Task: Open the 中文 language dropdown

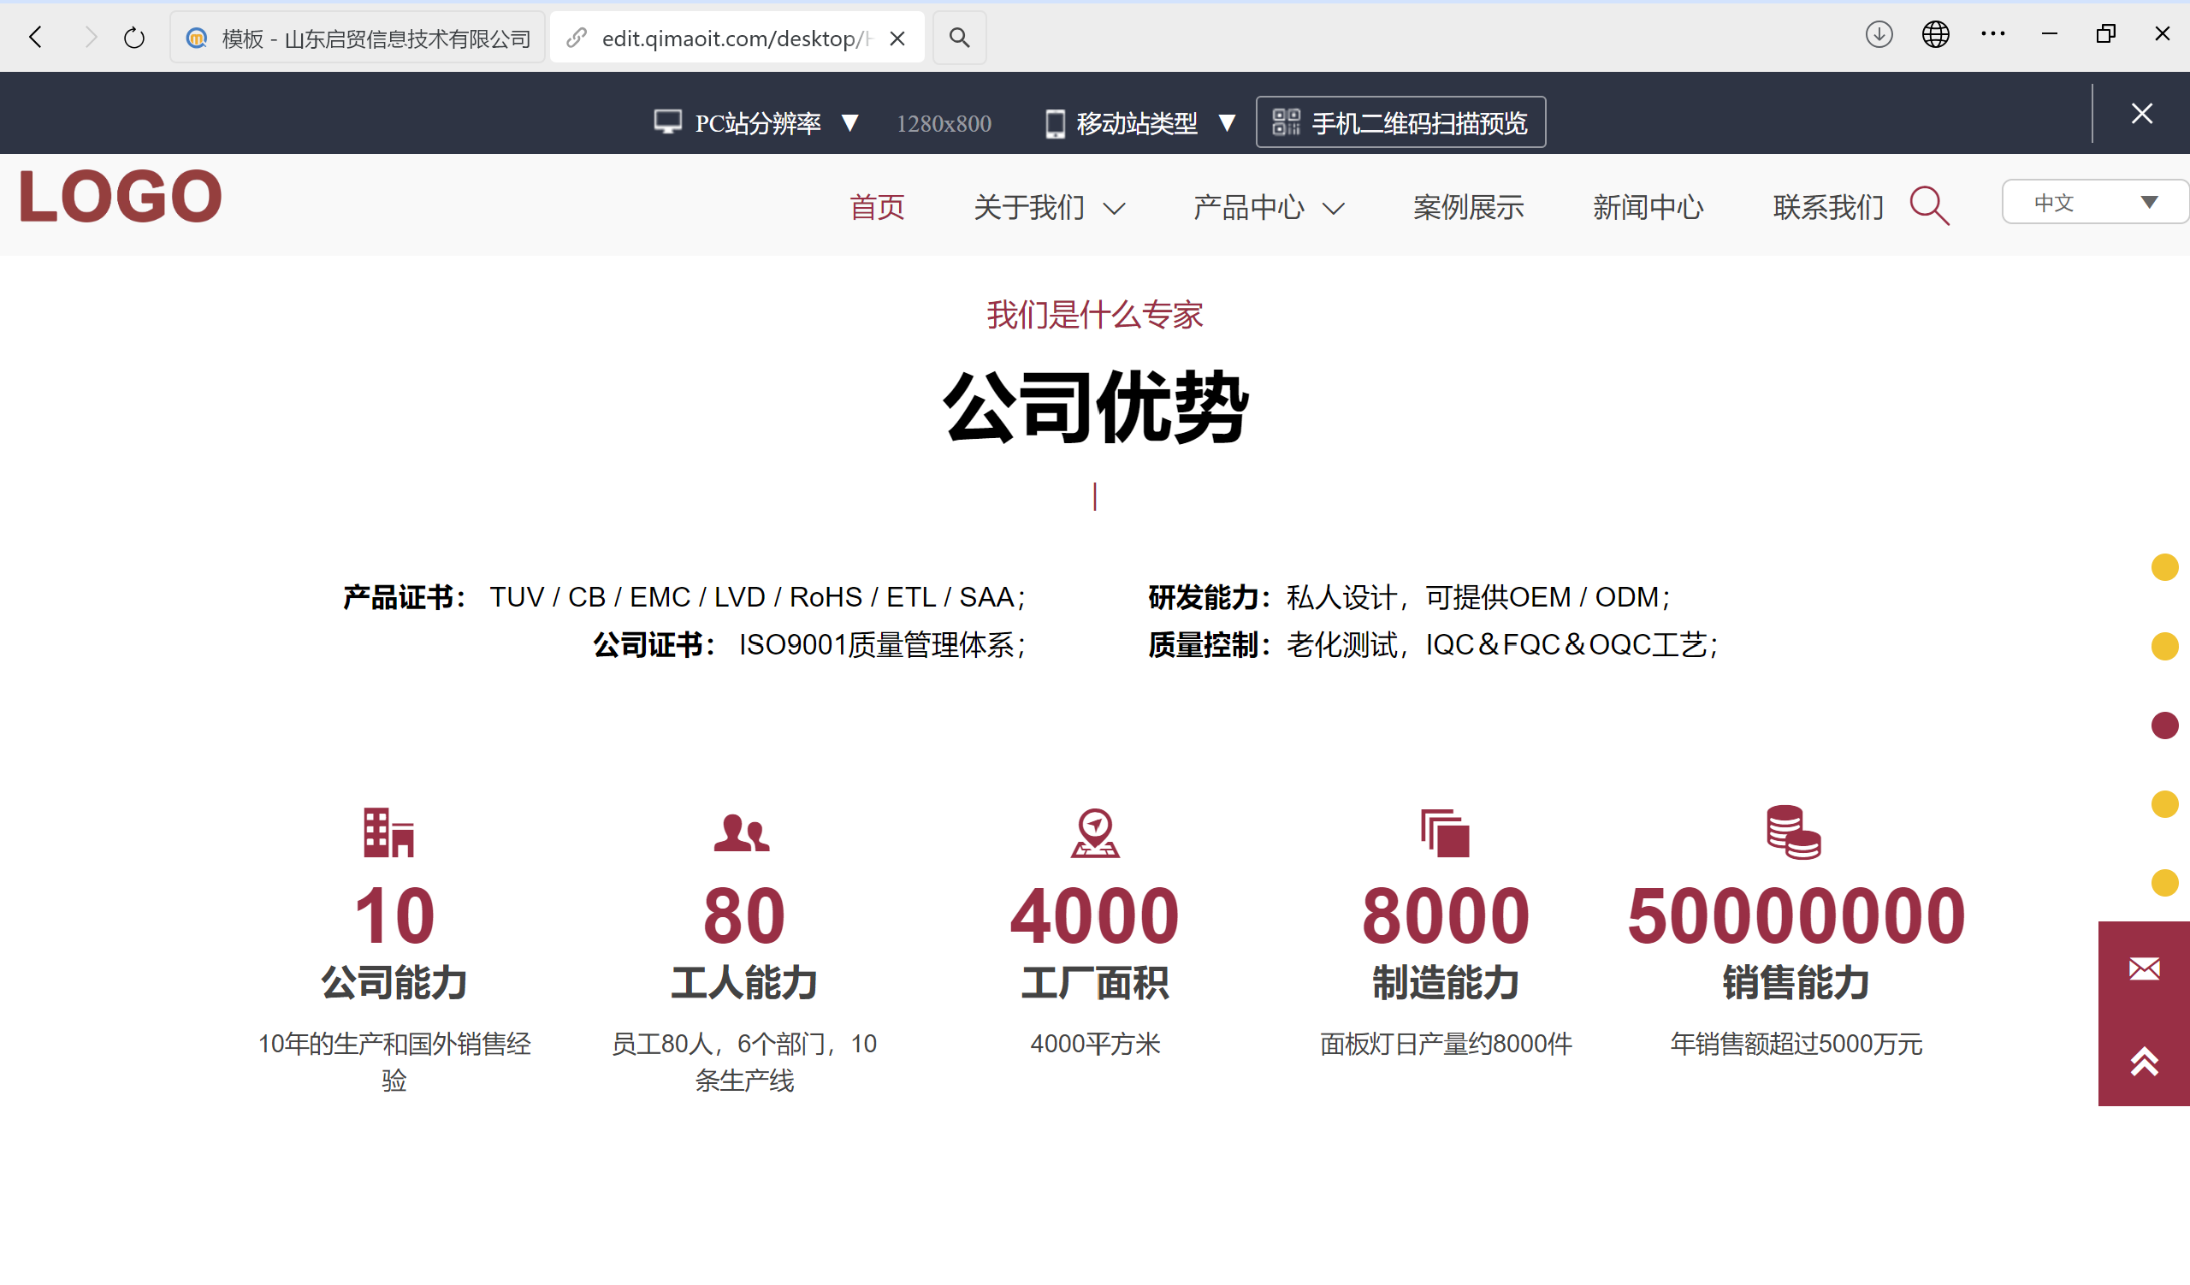Action: tap(2094, 202)
